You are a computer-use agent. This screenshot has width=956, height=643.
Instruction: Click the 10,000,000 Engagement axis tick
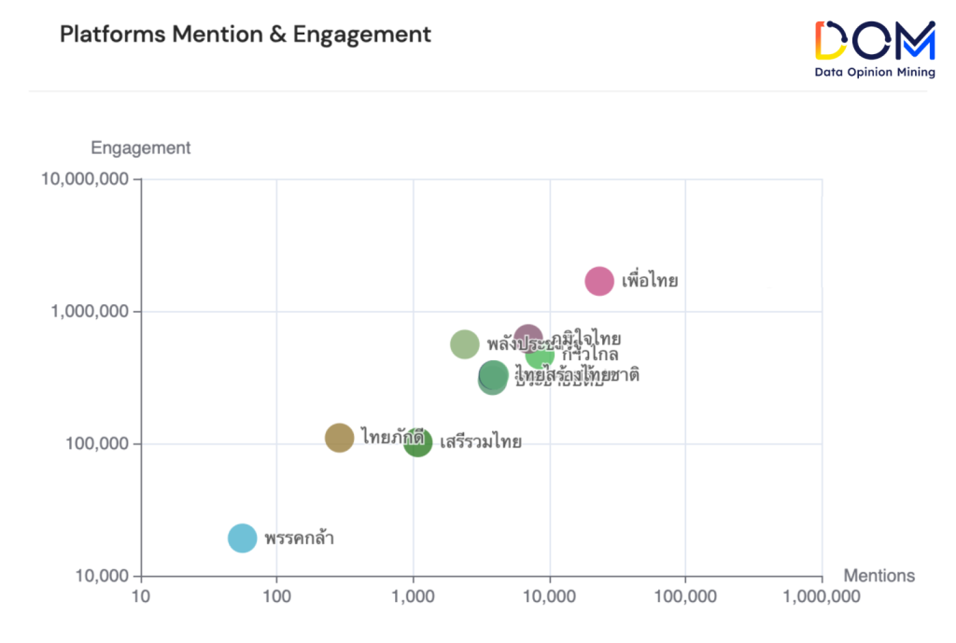tap(85, 179)
